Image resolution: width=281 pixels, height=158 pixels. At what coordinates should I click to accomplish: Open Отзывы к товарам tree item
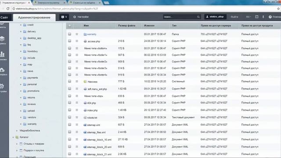coord(34,144)
